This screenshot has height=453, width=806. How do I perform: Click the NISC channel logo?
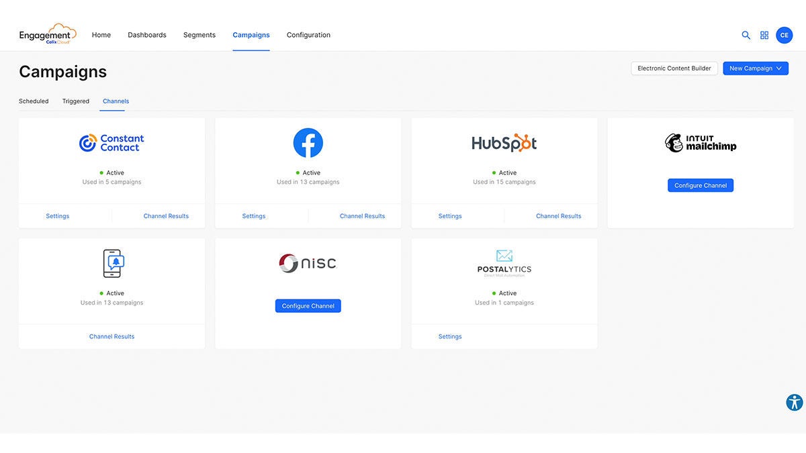[308, 262]
